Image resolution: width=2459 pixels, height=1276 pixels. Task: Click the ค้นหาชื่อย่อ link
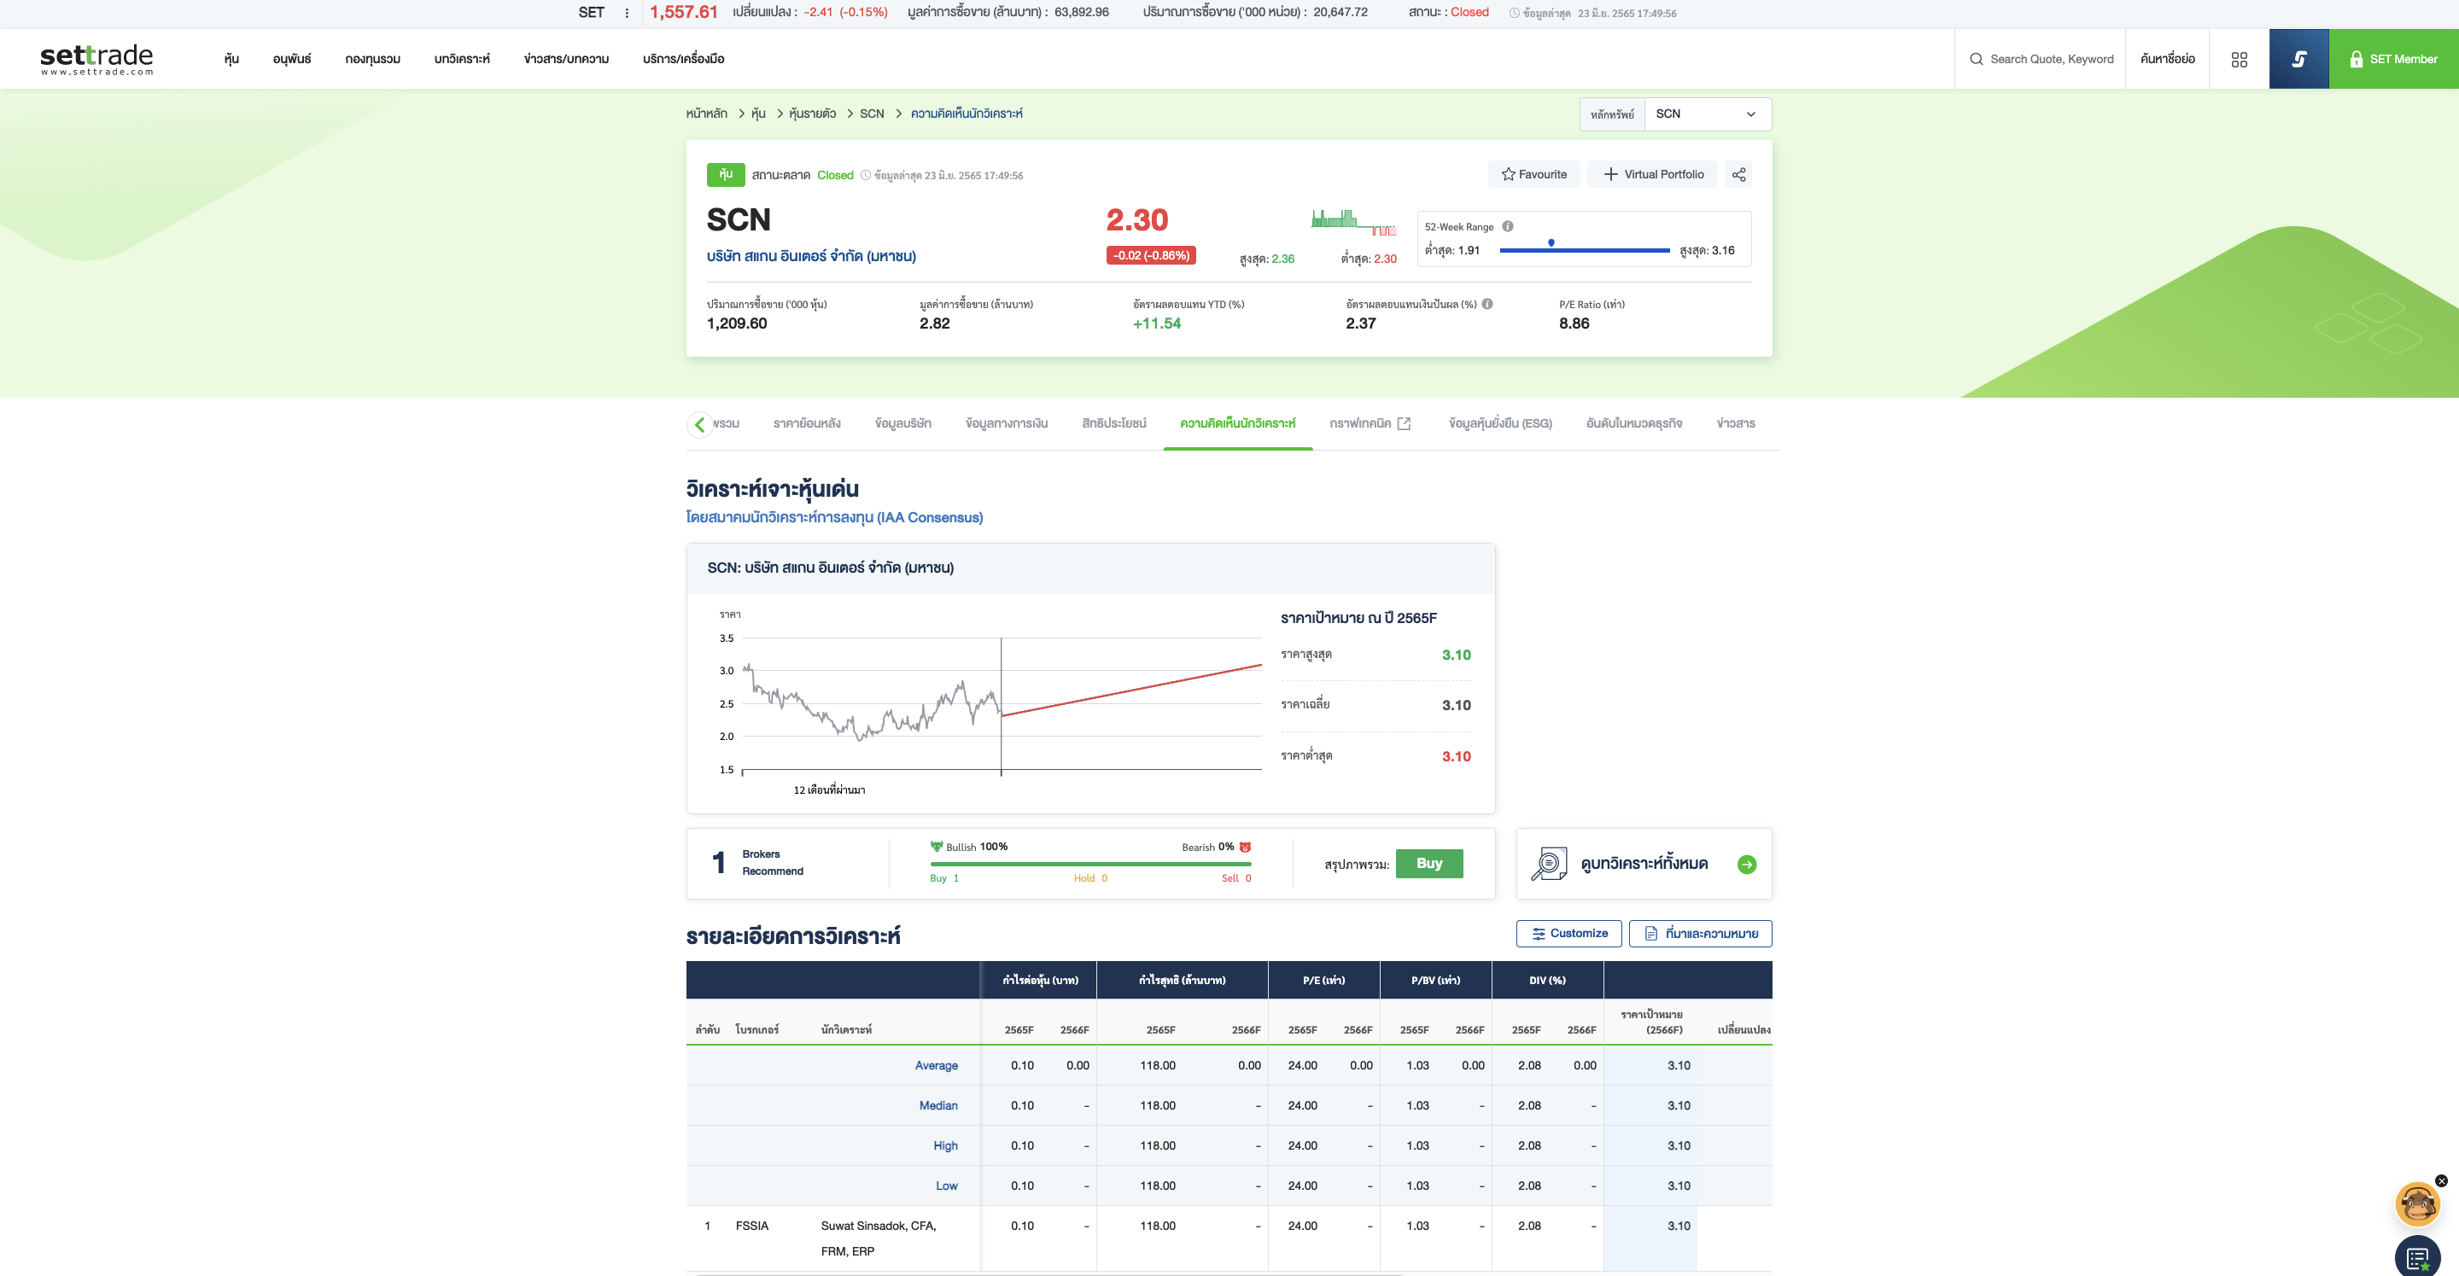point(2167,59)
